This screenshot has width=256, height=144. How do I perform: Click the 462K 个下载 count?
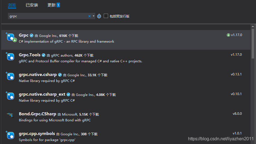[x=84, y=55]
